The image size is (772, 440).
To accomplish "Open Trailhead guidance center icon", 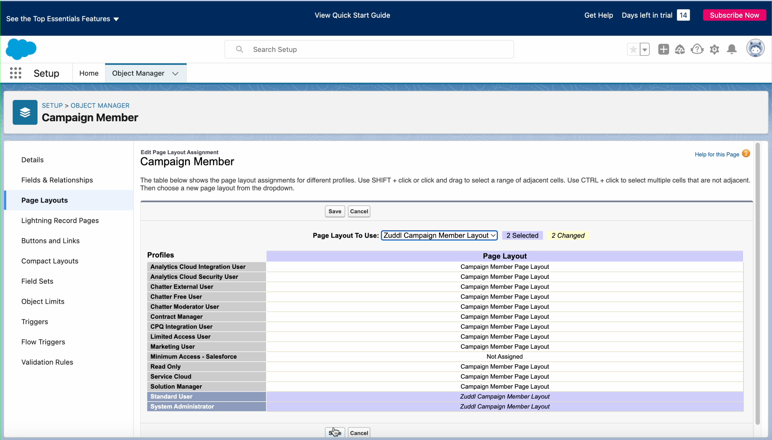I will tap(680, 49).
